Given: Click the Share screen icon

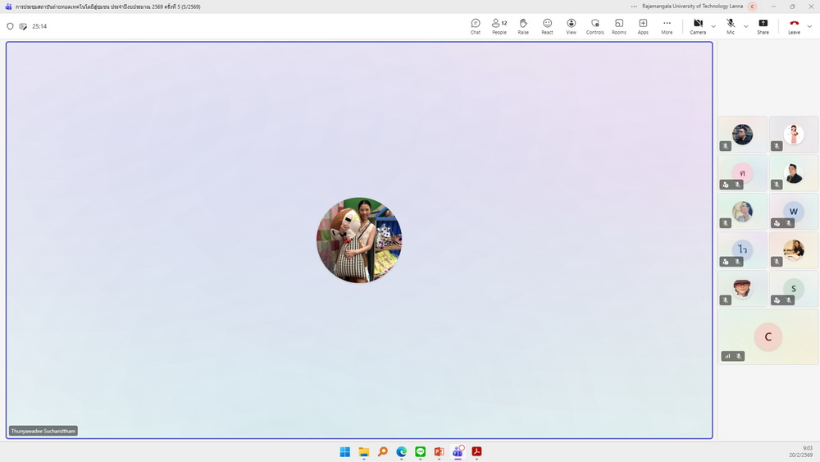Looking at the screenshot, I should click(x=763, y=25).
